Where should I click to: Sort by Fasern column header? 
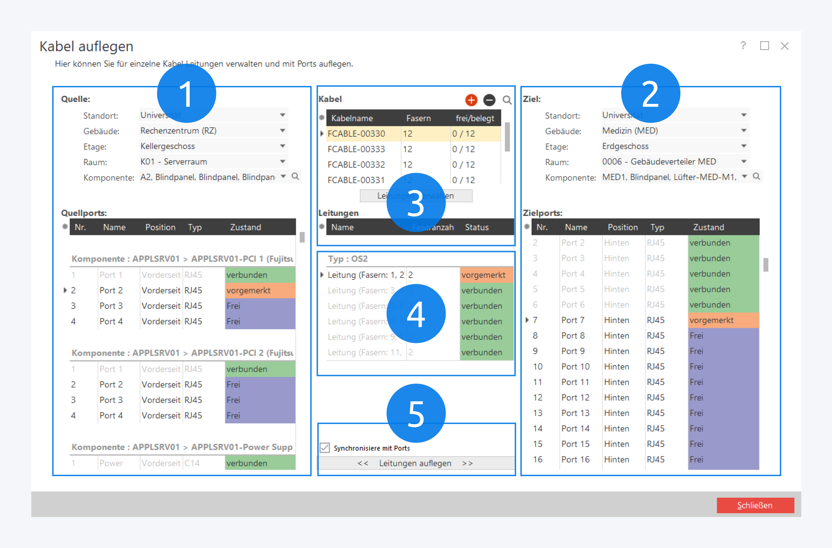click(418, 118)
